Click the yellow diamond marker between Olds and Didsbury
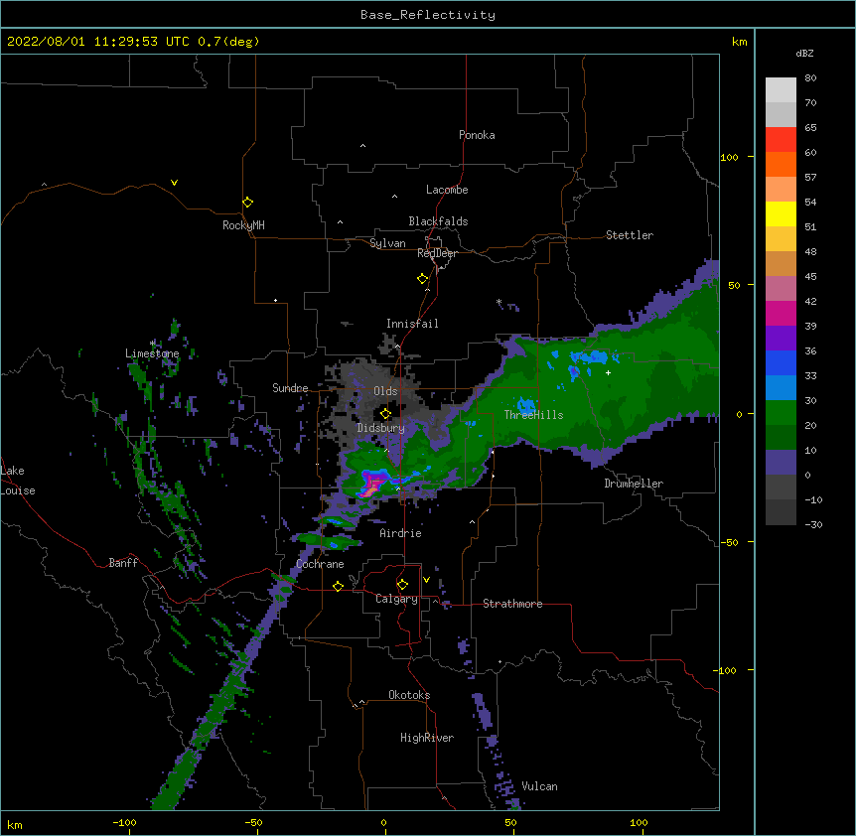 [x=385, y=414]
